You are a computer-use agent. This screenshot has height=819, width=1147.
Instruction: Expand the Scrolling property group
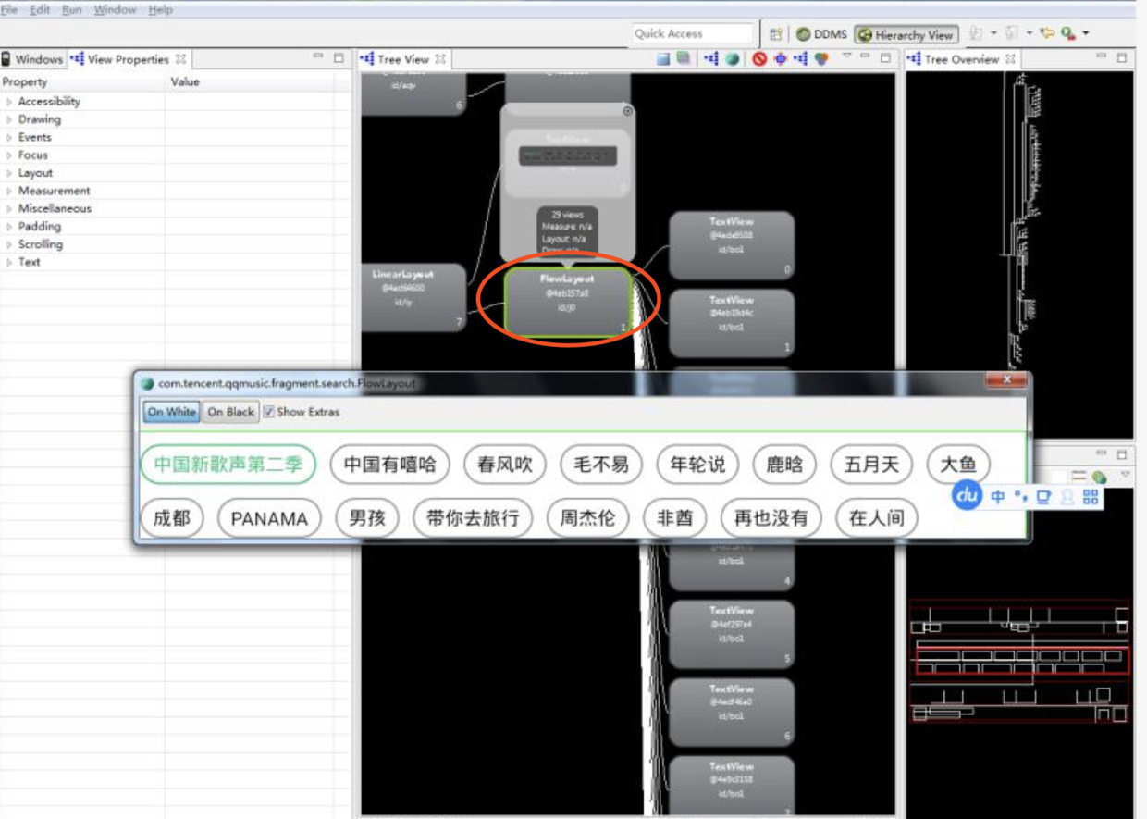9,244
